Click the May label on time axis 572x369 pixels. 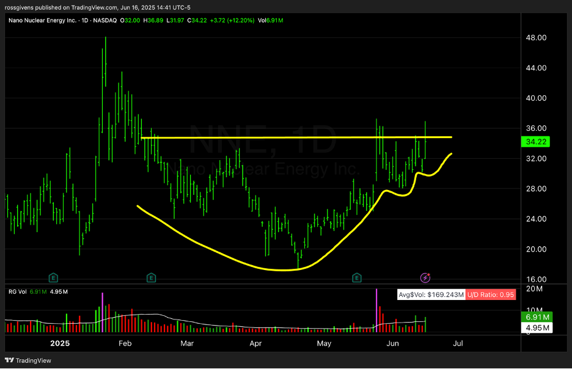[x=324, y=343]
